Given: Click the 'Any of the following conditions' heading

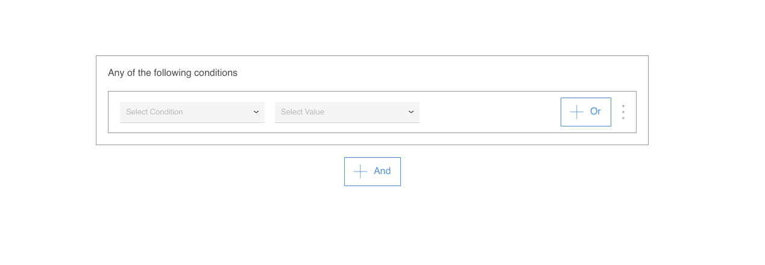Looking at the screenshot, I should [172, 73].
